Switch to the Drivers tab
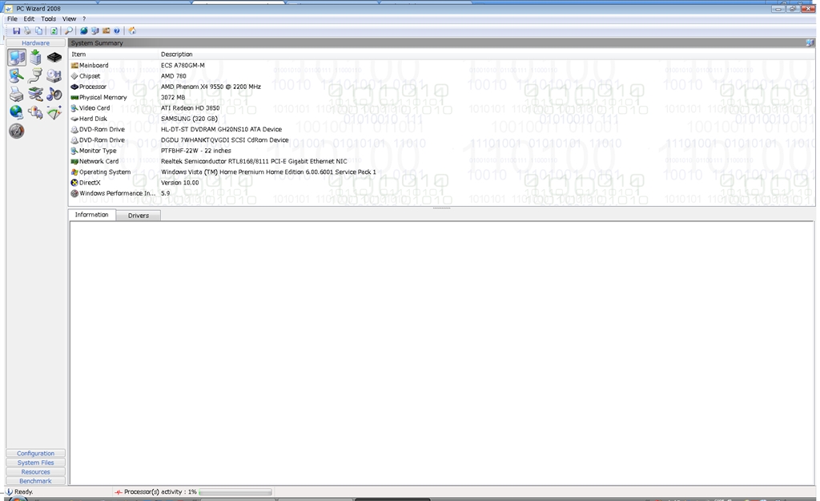The width and height of the screenshot is (820, 501). click(x=138, y=215)
